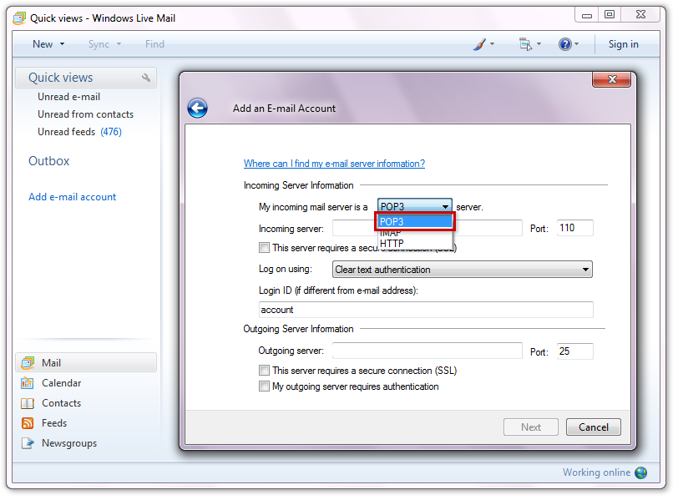Click the Working online status text

596,472
